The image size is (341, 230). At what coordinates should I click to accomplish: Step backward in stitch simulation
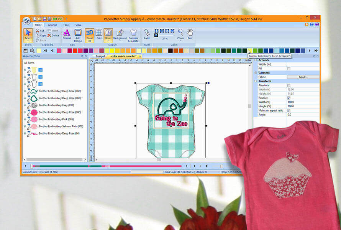click(x=194, y=166)
